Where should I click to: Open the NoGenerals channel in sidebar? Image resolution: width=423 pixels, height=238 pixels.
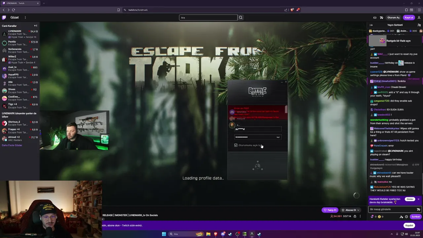[x=20, y=50]
